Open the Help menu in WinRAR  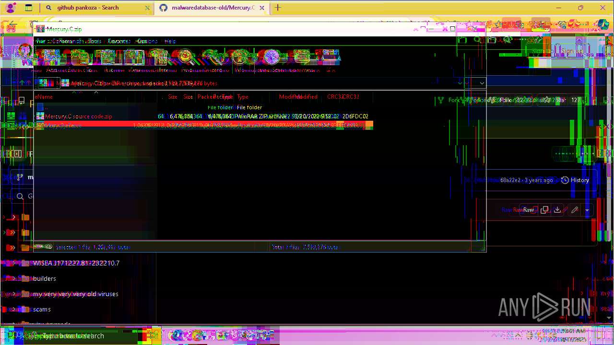(170, 41)
